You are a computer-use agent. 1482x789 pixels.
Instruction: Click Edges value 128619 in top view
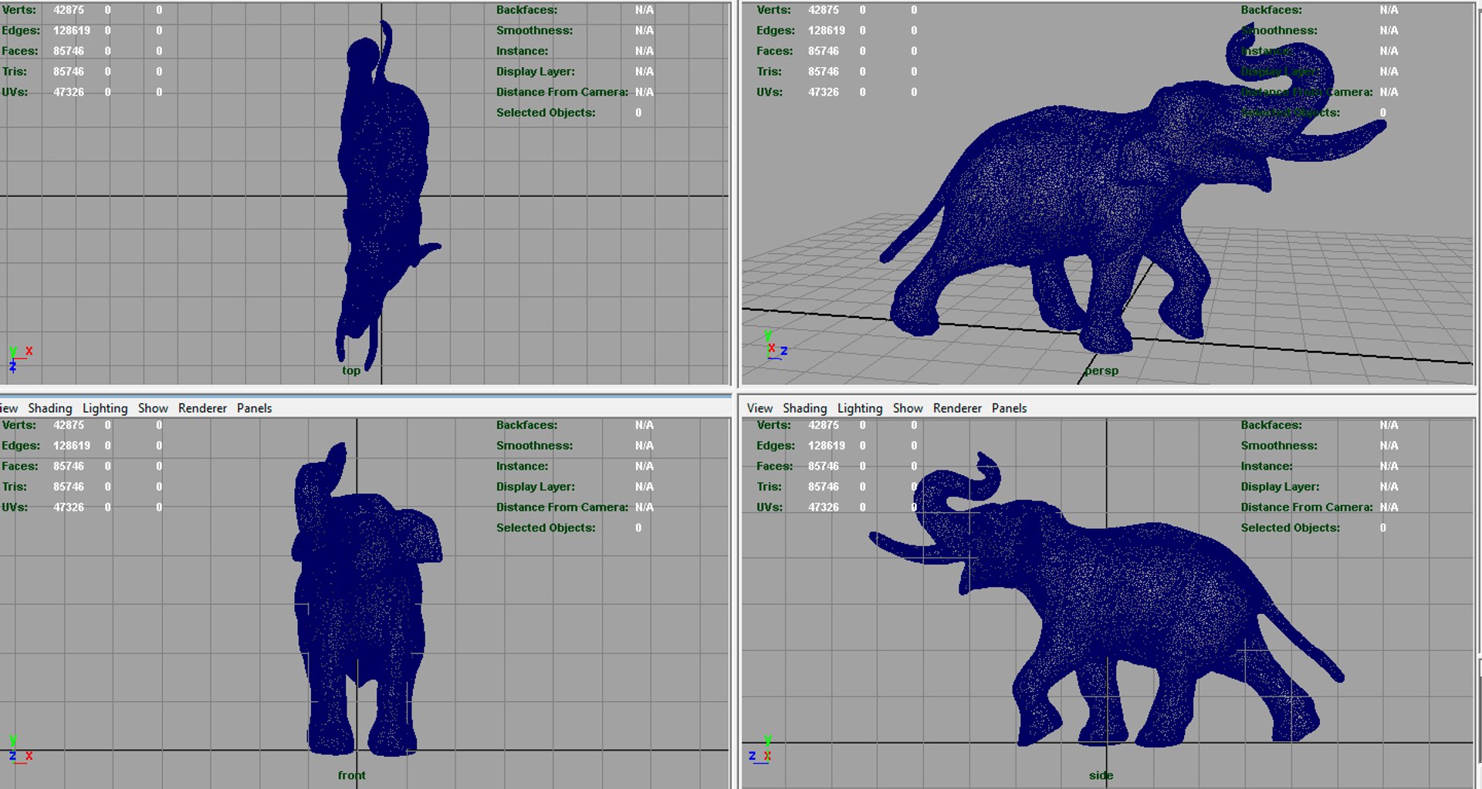pyautogui.click(x=72, y=31)
